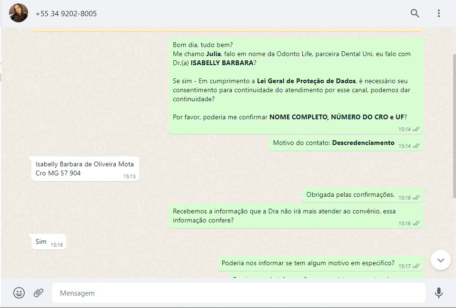Open contact info for +55 34 9202-8005
The height and width of the screenshot is (308, 456).
tap(66, 13)
